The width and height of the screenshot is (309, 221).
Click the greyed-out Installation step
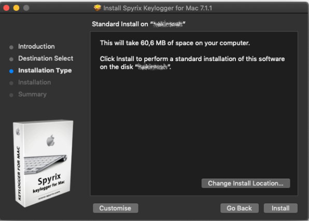[x=35, y=82]
